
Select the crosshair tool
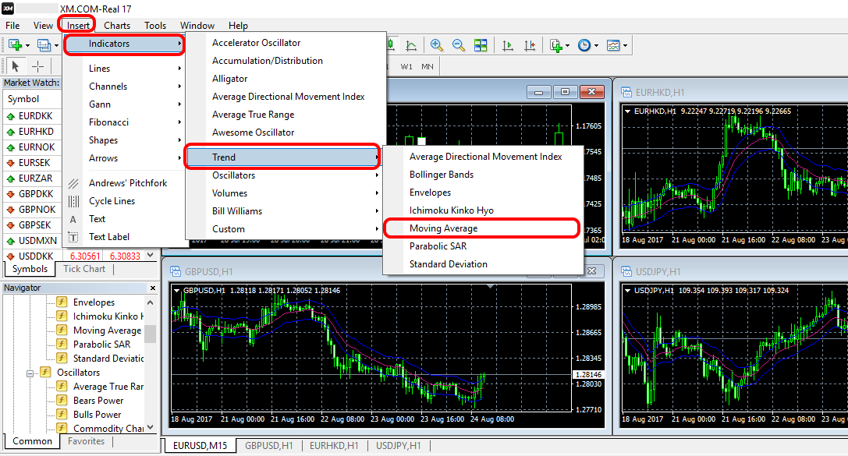click(37, 66)
